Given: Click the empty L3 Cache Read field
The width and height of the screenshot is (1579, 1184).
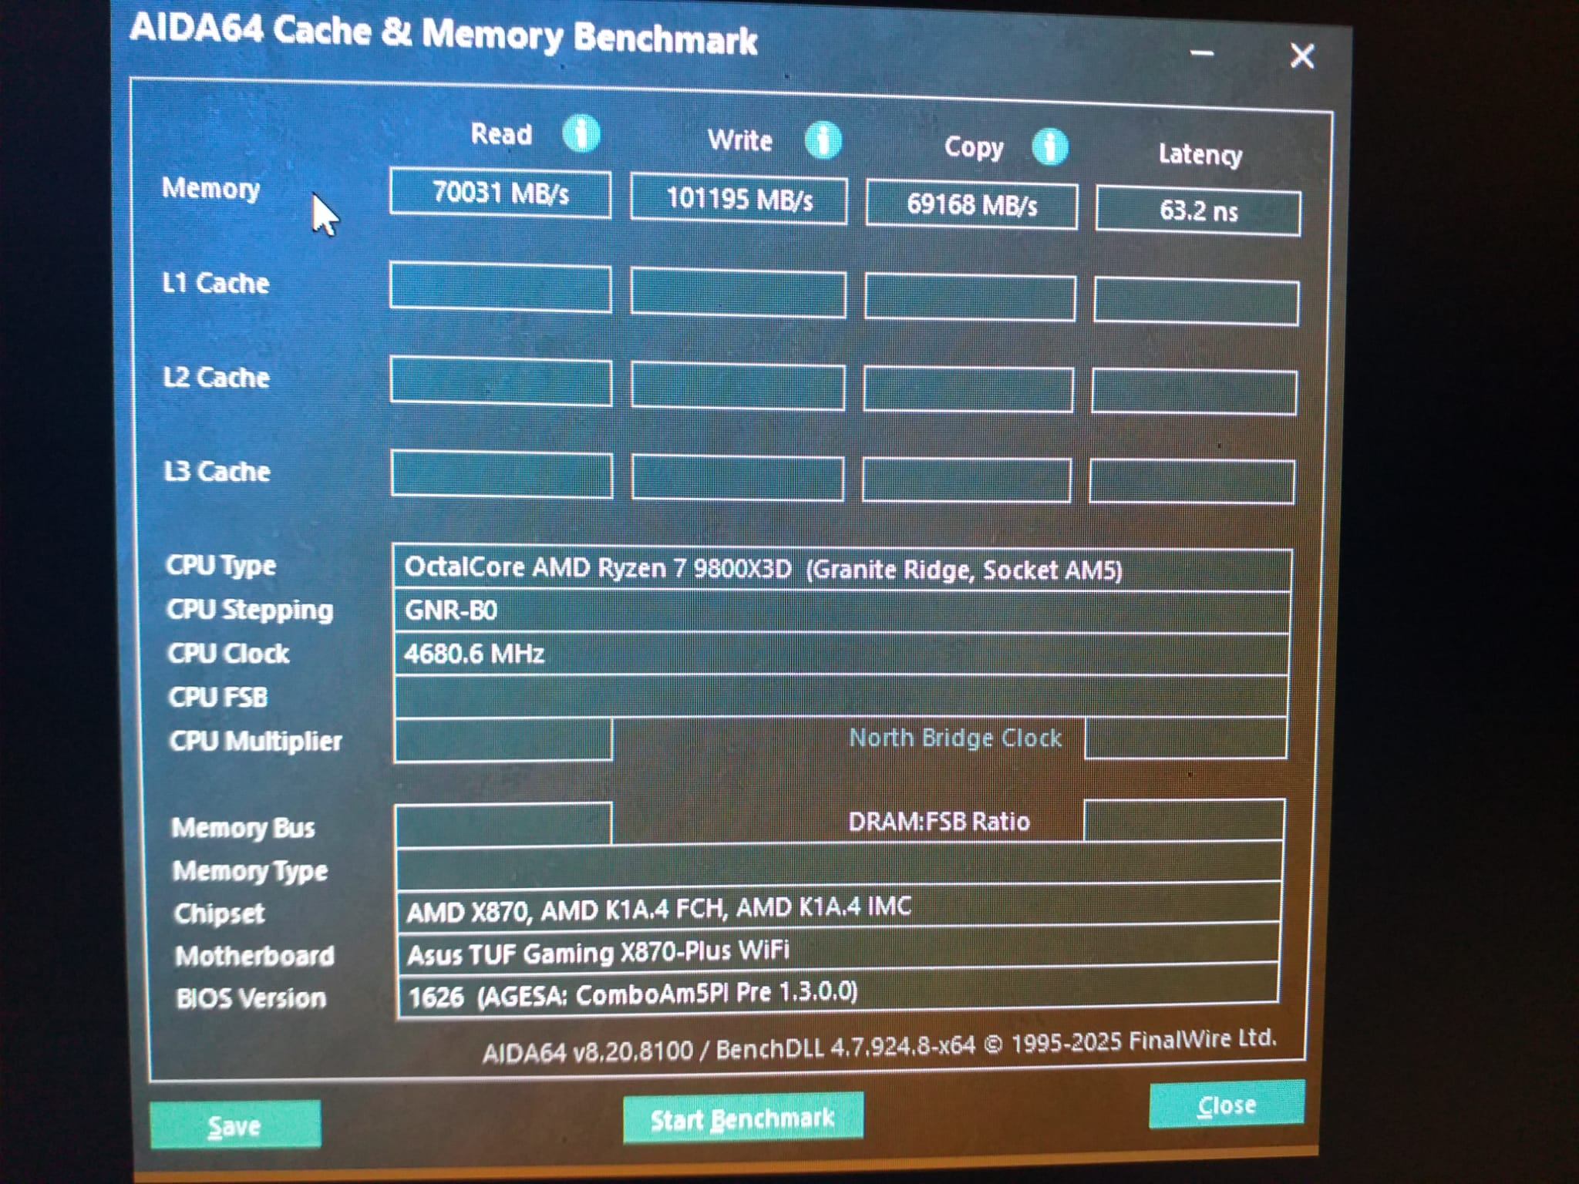Looking at the screenshot, I should [502, 475].
